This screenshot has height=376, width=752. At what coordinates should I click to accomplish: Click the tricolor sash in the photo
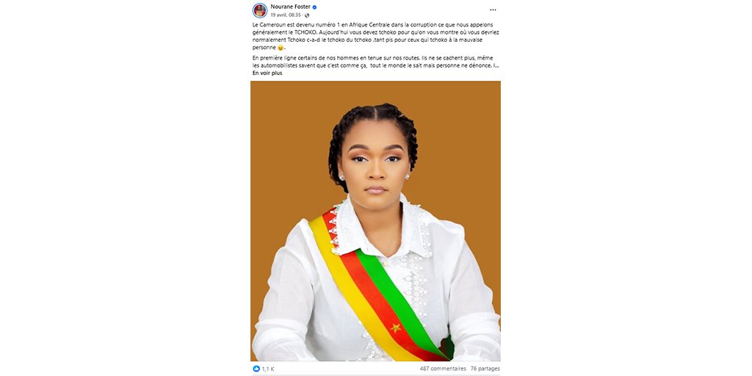tap(379, 288)
